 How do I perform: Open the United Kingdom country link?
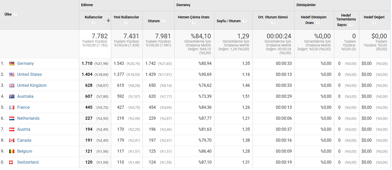tap(32, 85)
